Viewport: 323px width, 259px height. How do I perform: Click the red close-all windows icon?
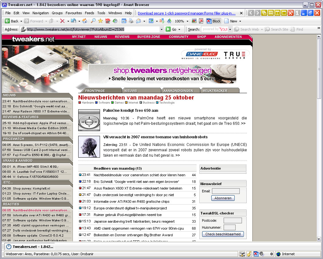[x=291, y=13]
